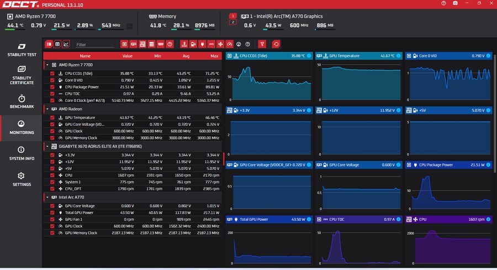Toggle the voltage readings filter icon
Image resolution: width=497 pixels, height=270 pixels.
(193, 44)
